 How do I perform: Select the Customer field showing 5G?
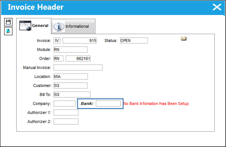pos(71,85)
